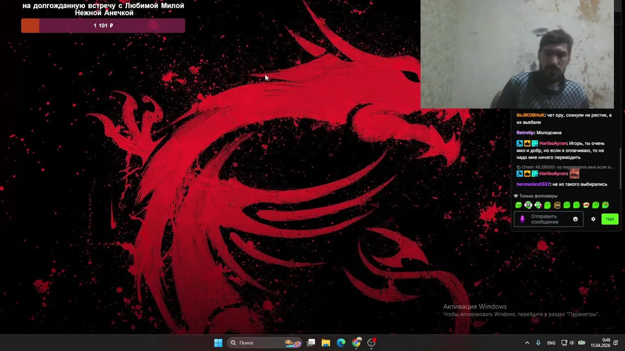Click the donation goal progress bar showing 1 101 ₽
The image size is (625, 351).
pyautogui.click(x=103, y=26)
